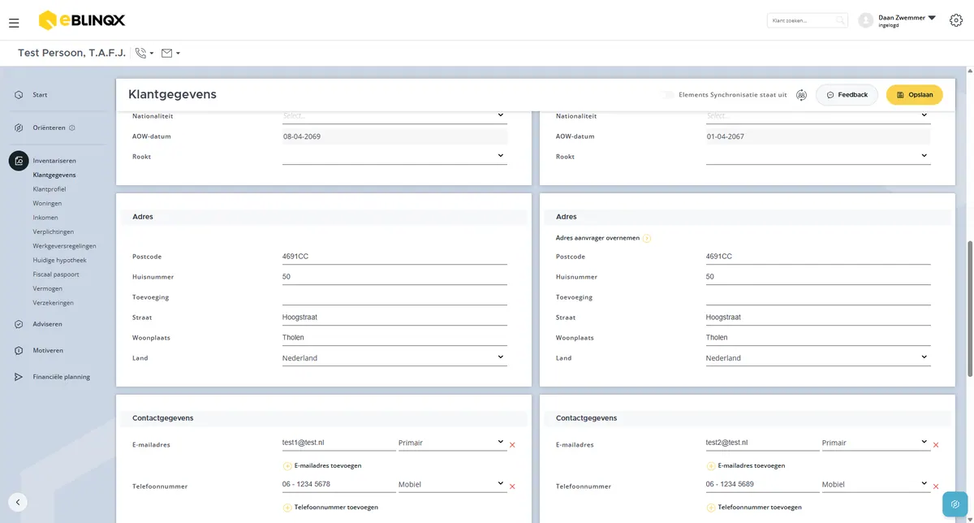Click the Start icon in the sidebar
This screenshot has height=523, width=974.
tap(19, 95)
